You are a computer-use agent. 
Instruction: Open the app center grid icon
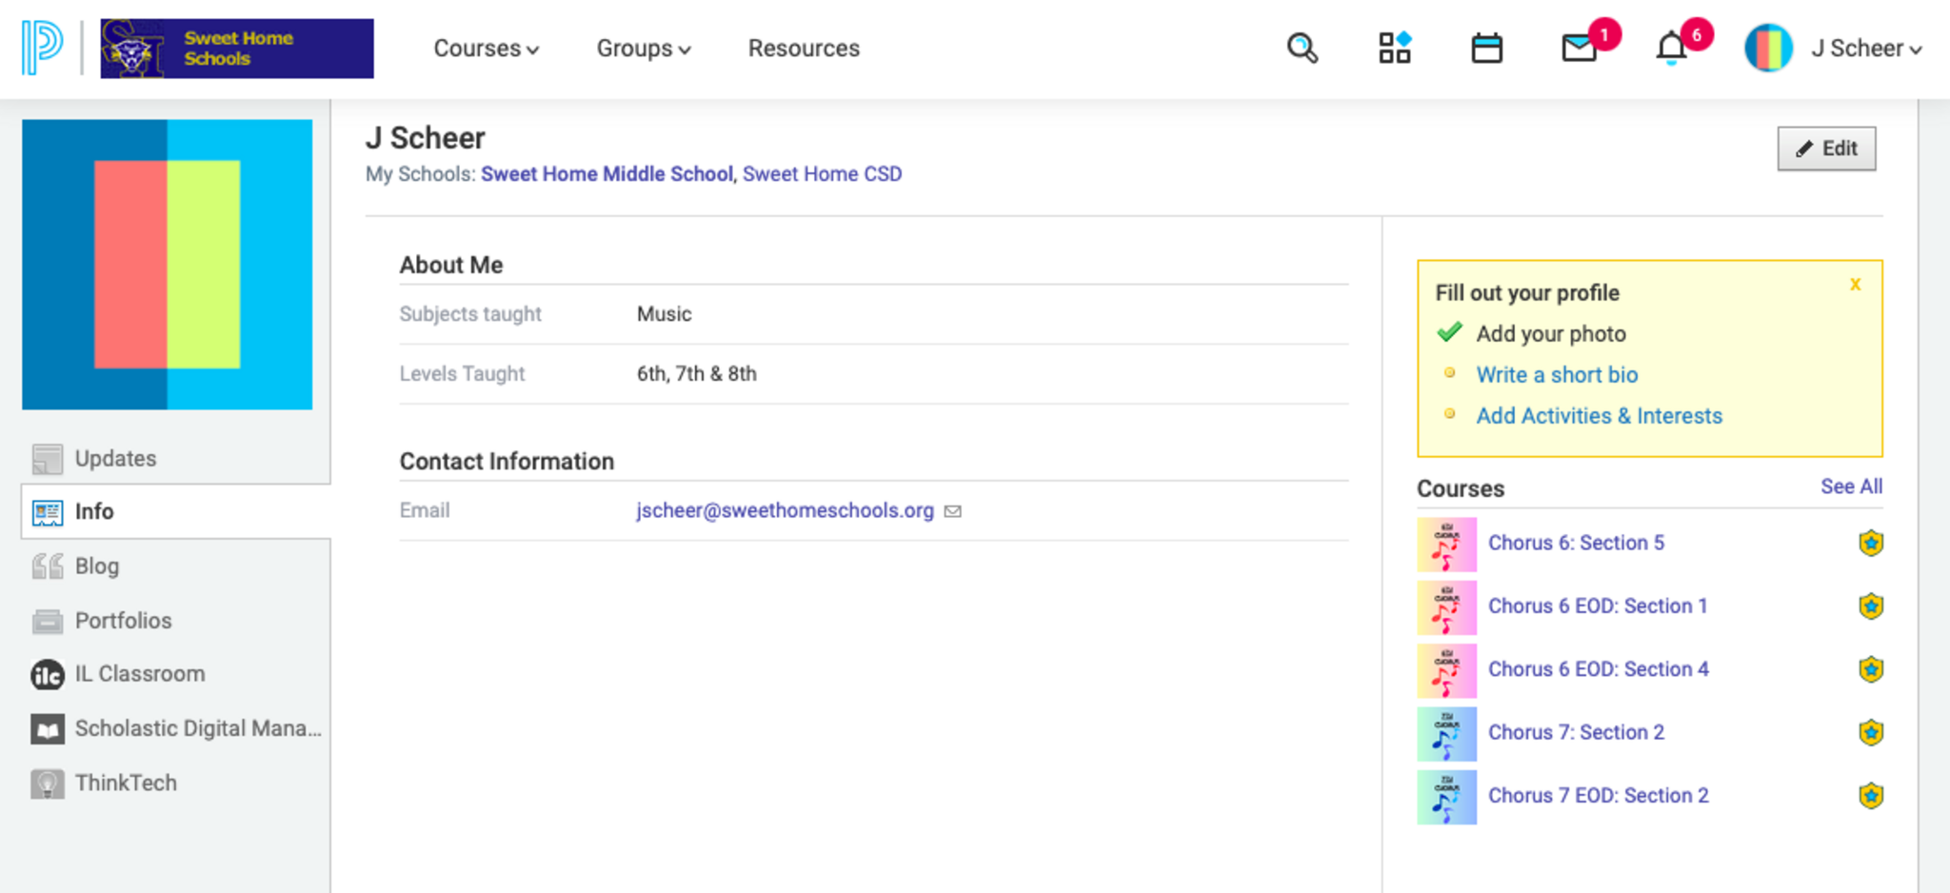(1395, 48)
